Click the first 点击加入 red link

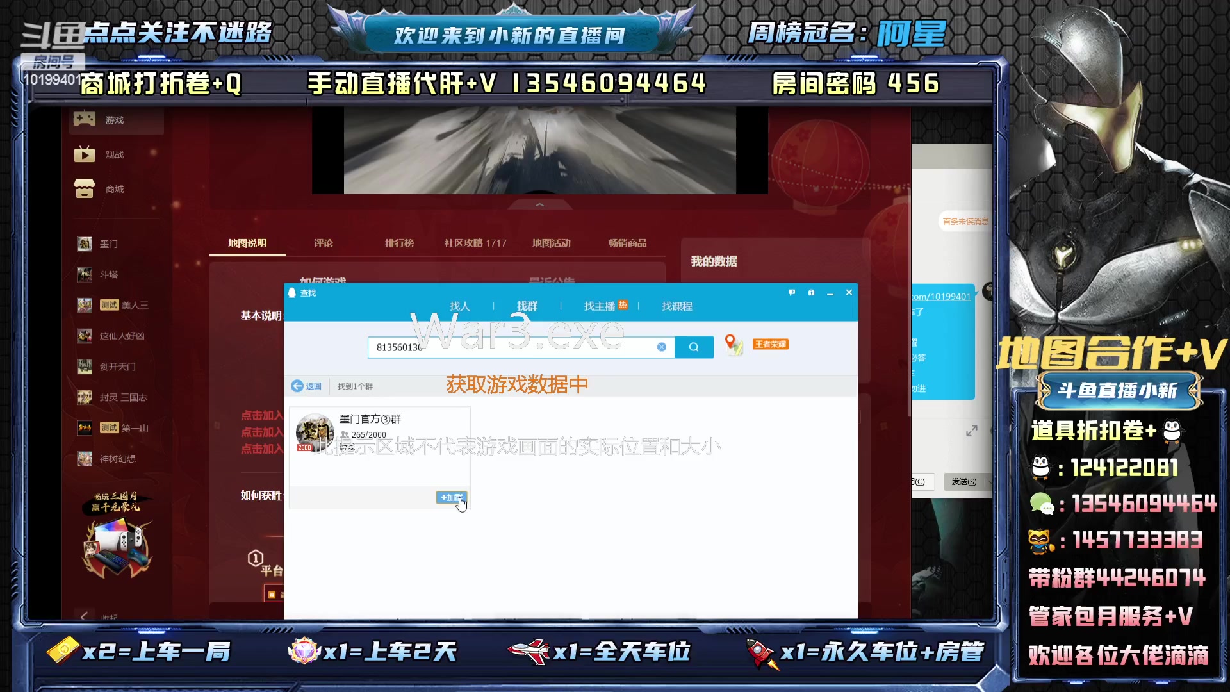[261, 416]
